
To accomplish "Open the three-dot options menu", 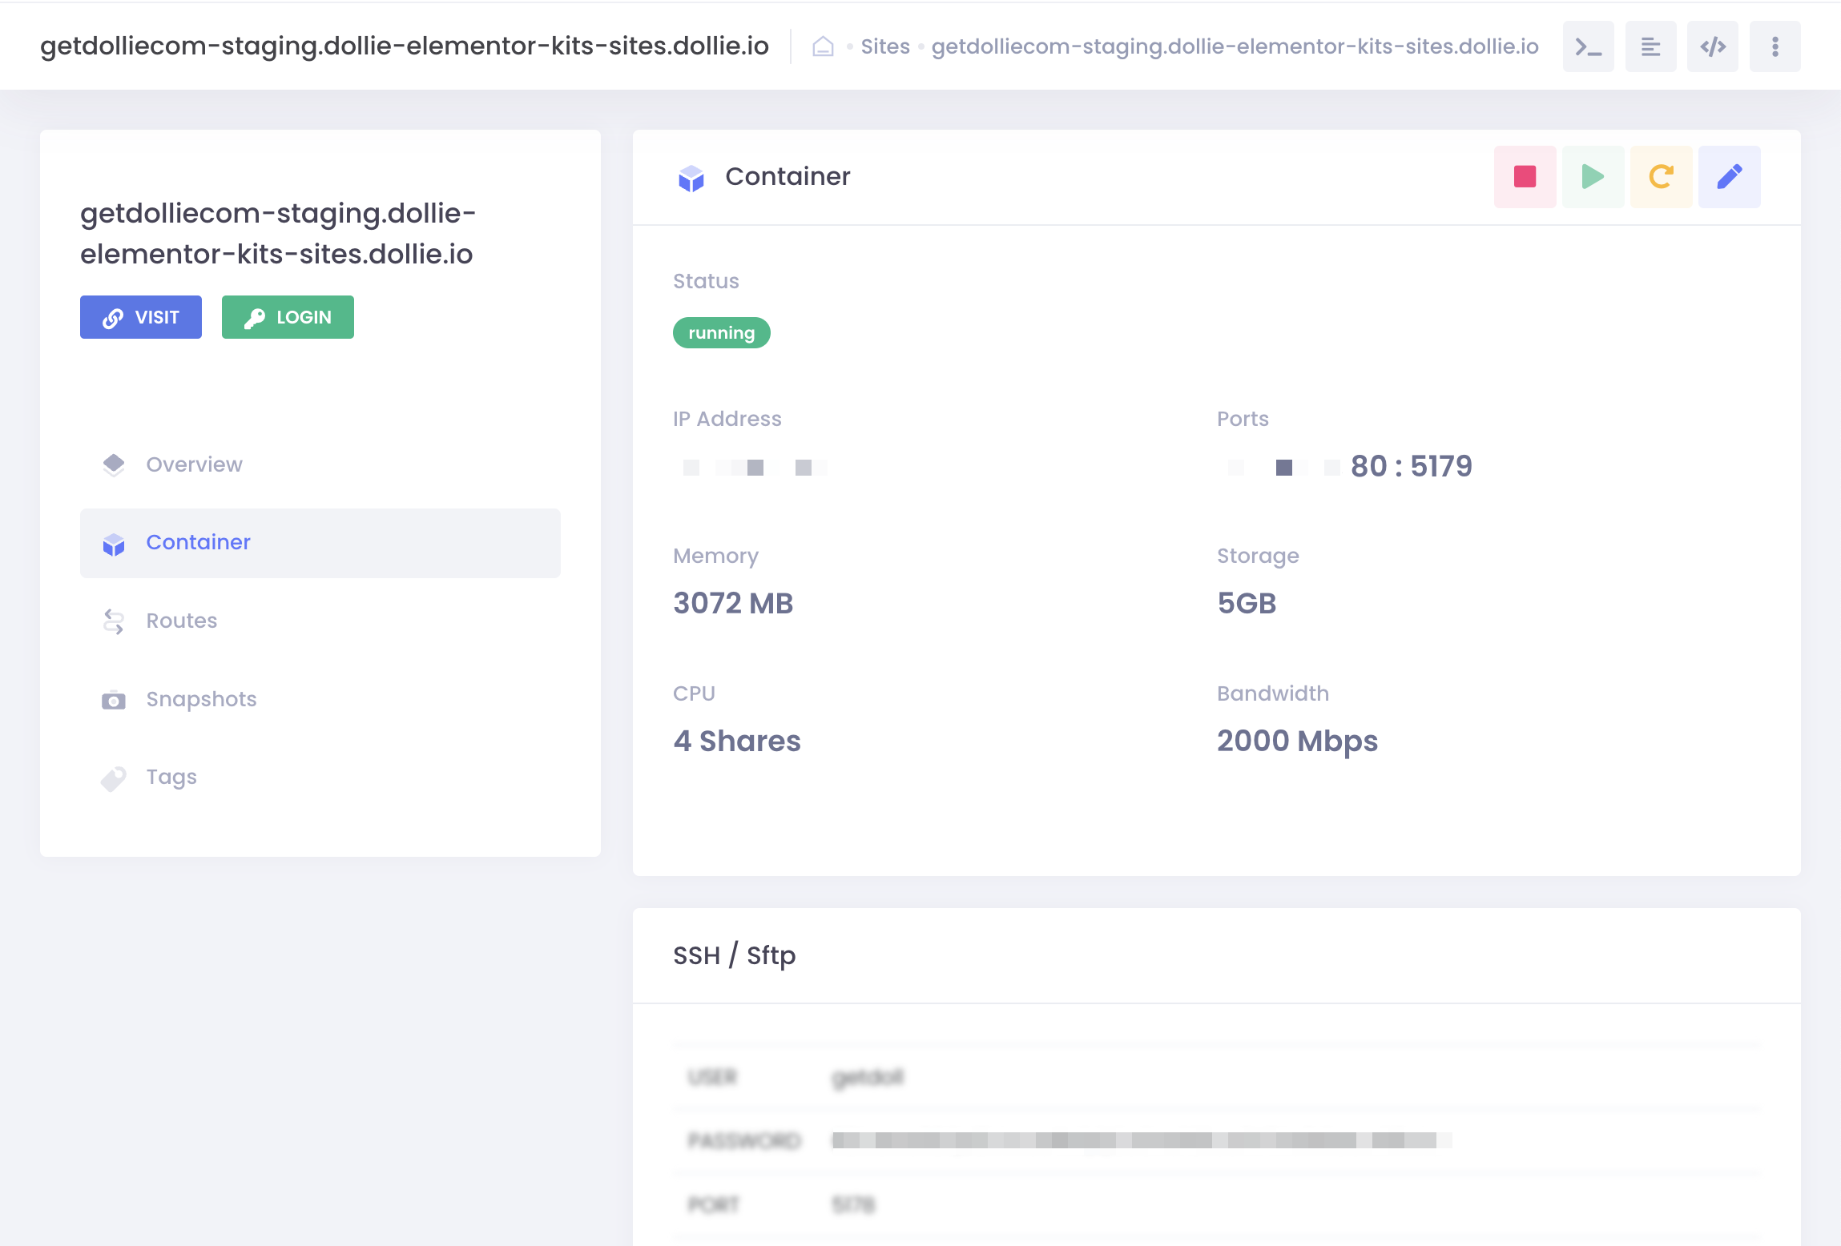I will (1775, 46).
